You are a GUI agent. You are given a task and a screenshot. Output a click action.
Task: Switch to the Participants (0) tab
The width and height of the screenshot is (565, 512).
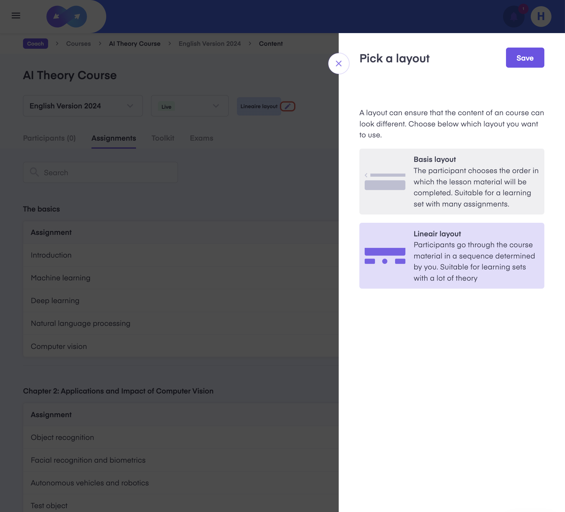pos(49,138)
